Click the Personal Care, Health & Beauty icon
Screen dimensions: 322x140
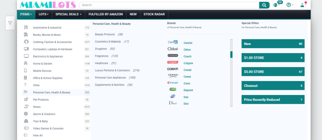coord(26,92)
